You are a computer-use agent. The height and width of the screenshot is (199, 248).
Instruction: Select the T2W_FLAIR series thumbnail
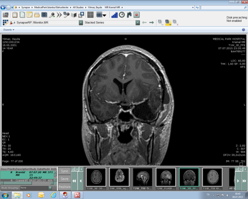point(166,177)
